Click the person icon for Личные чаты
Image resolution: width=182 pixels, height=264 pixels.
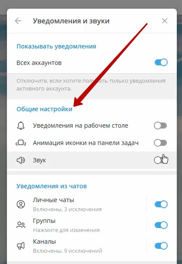[x=21, y=204]
